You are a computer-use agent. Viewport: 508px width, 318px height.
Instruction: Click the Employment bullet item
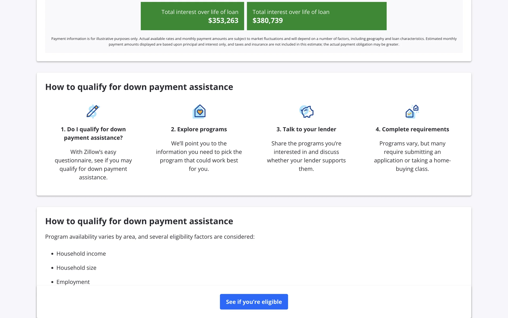[73, 282]
